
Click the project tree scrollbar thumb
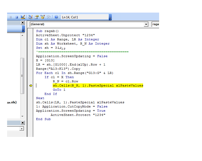[22, 76]
